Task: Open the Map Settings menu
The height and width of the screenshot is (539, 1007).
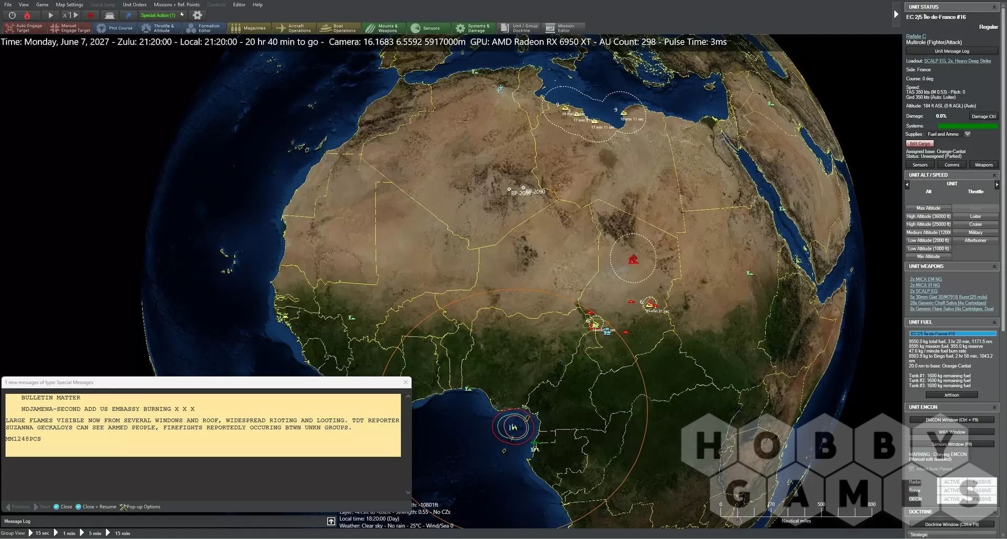Action: coord(70,5)
